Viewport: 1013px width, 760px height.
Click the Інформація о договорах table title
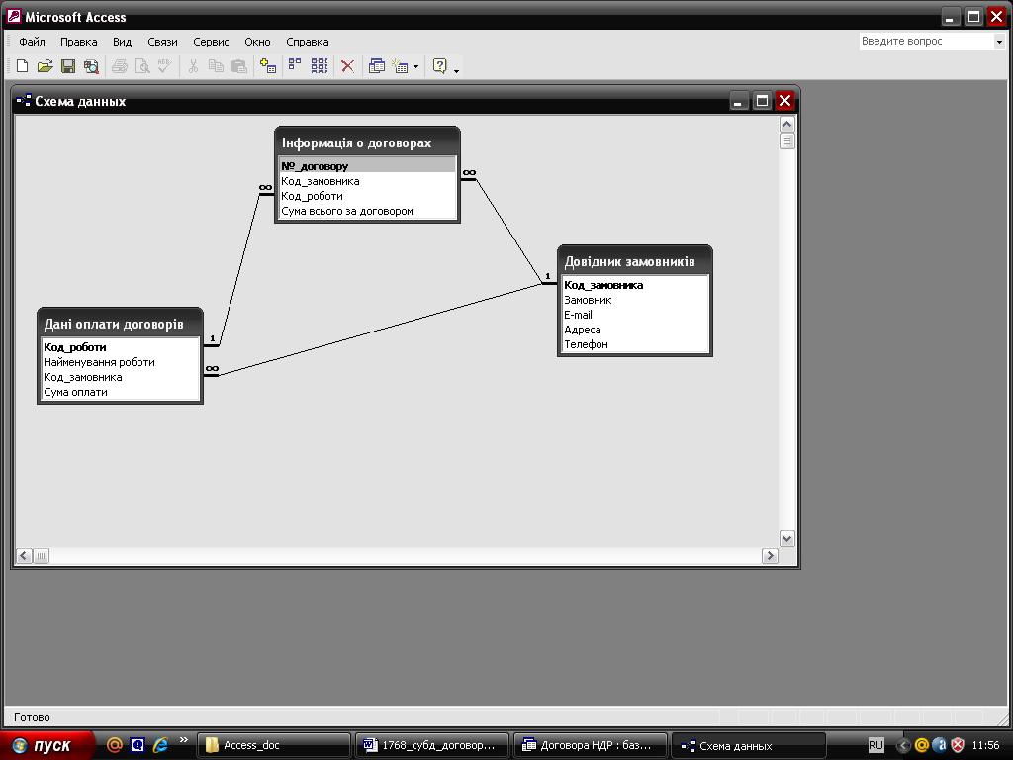[356, 142]
